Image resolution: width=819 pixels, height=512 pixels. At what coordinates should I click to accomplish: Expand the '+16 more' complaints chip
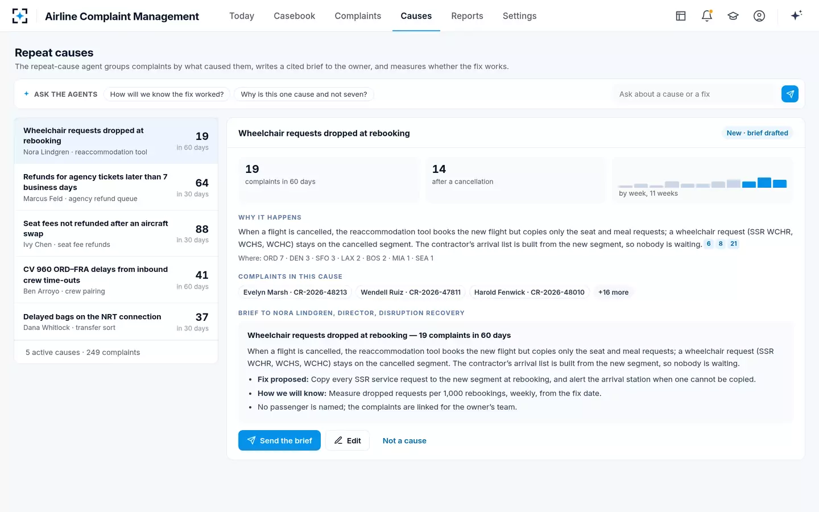pyautogui.click(x=614, y=292)
